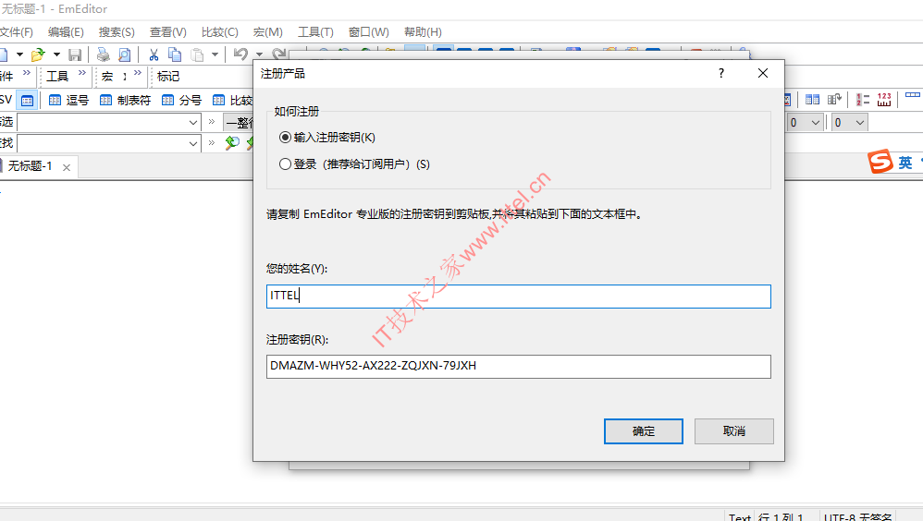Paste using the clipboard icon
The image size is (923, 521).
tap(197, 55)
